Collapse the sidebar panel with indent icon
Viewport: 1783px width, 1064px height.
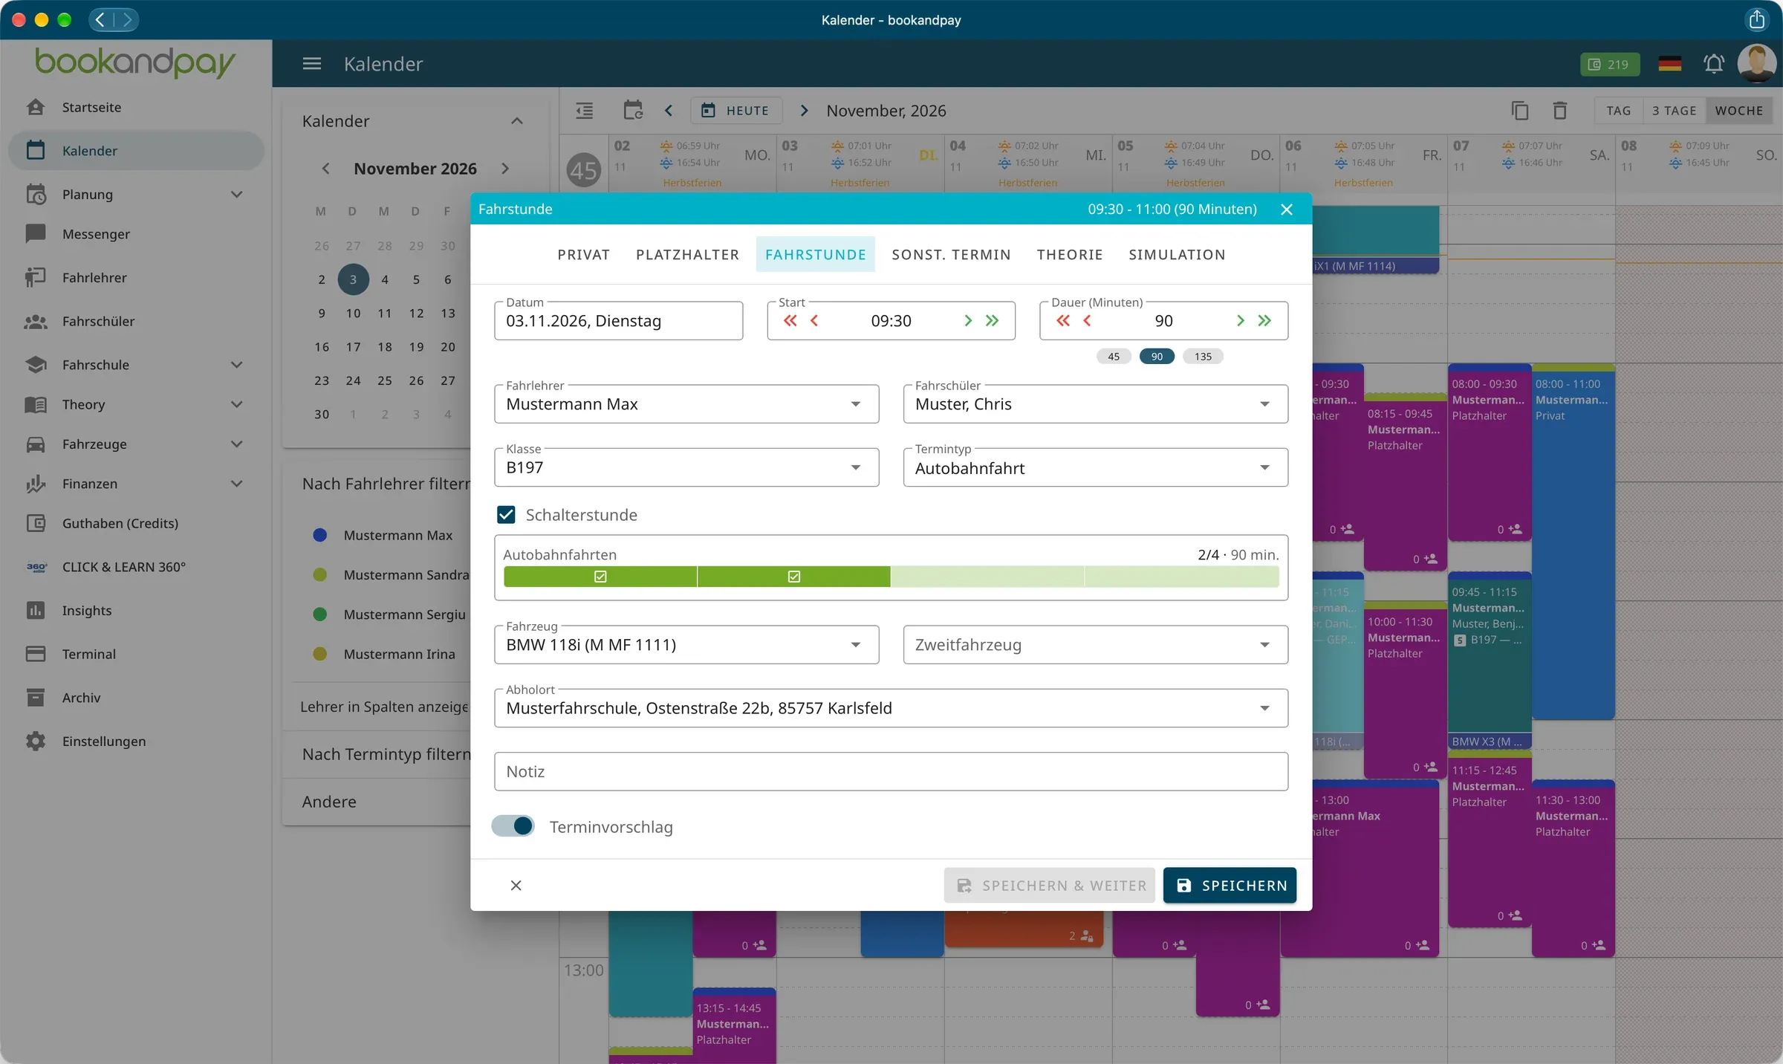(x=585, y=111)
